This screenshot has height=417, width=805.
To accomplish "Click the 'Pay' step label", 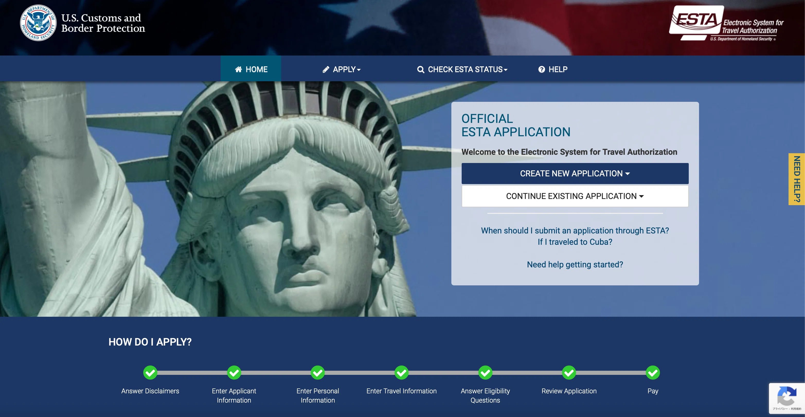I will click(x=653, y=391).
